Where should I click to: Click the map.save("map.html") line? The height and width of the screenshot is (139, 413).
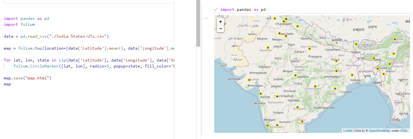27,78
